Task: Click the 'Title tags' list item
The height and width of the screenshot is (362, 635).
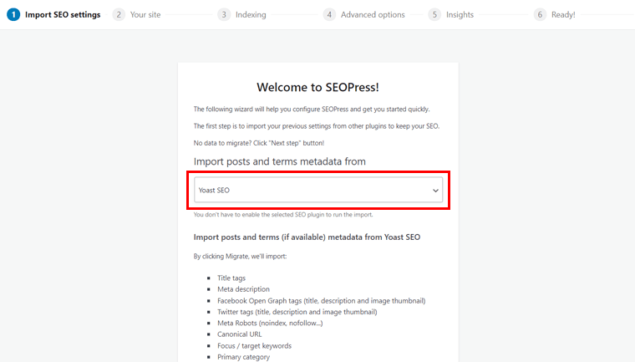Action: [231, 278]
